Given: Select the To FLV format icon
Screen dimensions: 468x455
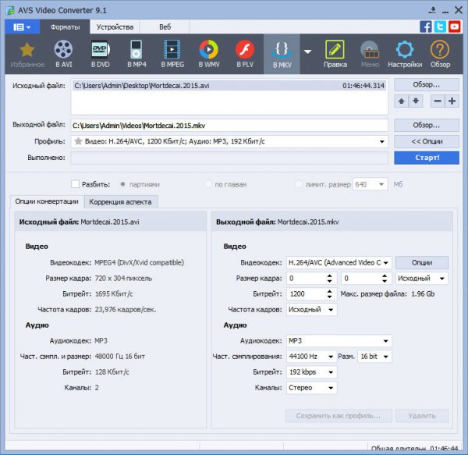Looking at the screenshot, I should point(245,55).
